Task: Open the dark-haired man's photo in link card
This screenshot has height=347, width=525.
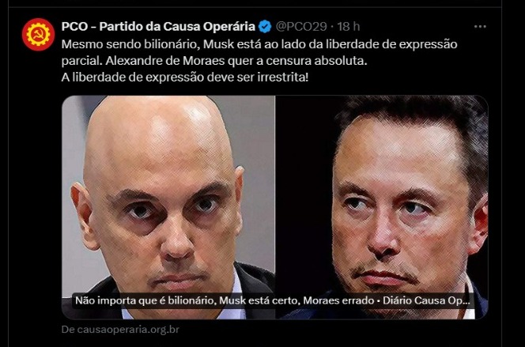Action: (x=382, y=194)
